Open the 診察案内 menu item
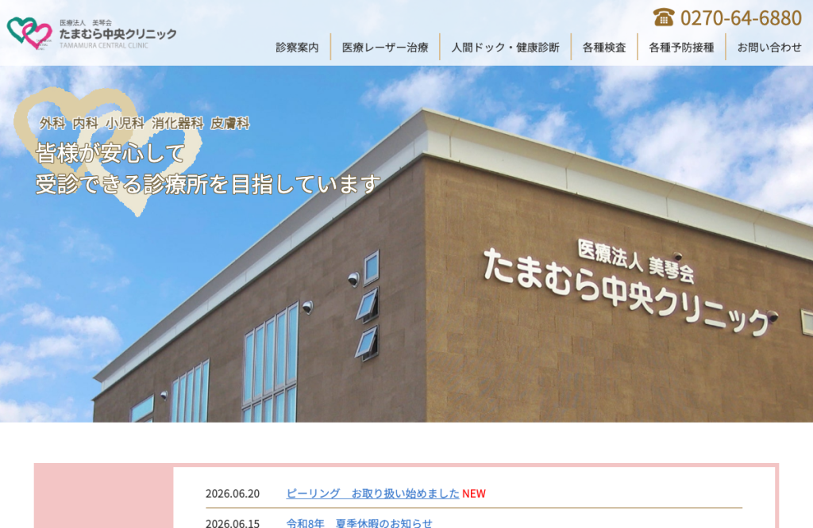Viewport: 813px width, 528px height. [297, 48]
